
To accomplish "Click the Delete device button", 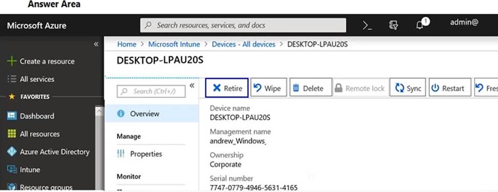I will pyautogui.click(x=311, y=88).
